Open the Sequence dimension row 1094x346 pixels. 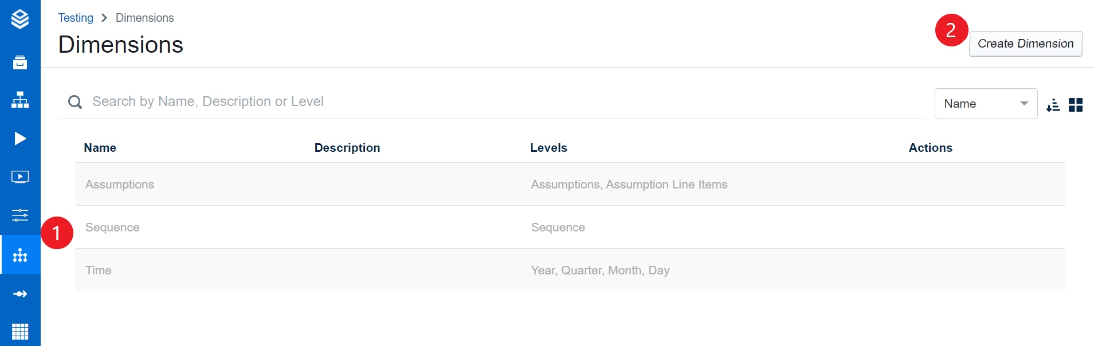pos(112,227)
